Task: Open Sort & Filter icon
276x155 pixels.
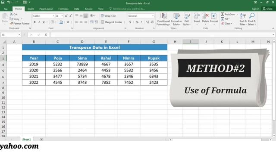Action: tap(243, 16)
